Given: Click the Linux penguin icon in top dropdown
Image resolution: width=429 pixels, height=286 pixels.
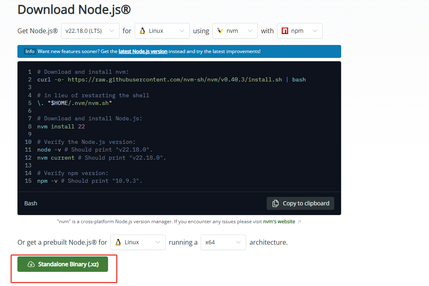Looking at the screenshot, I should click(x=142, y=31).
